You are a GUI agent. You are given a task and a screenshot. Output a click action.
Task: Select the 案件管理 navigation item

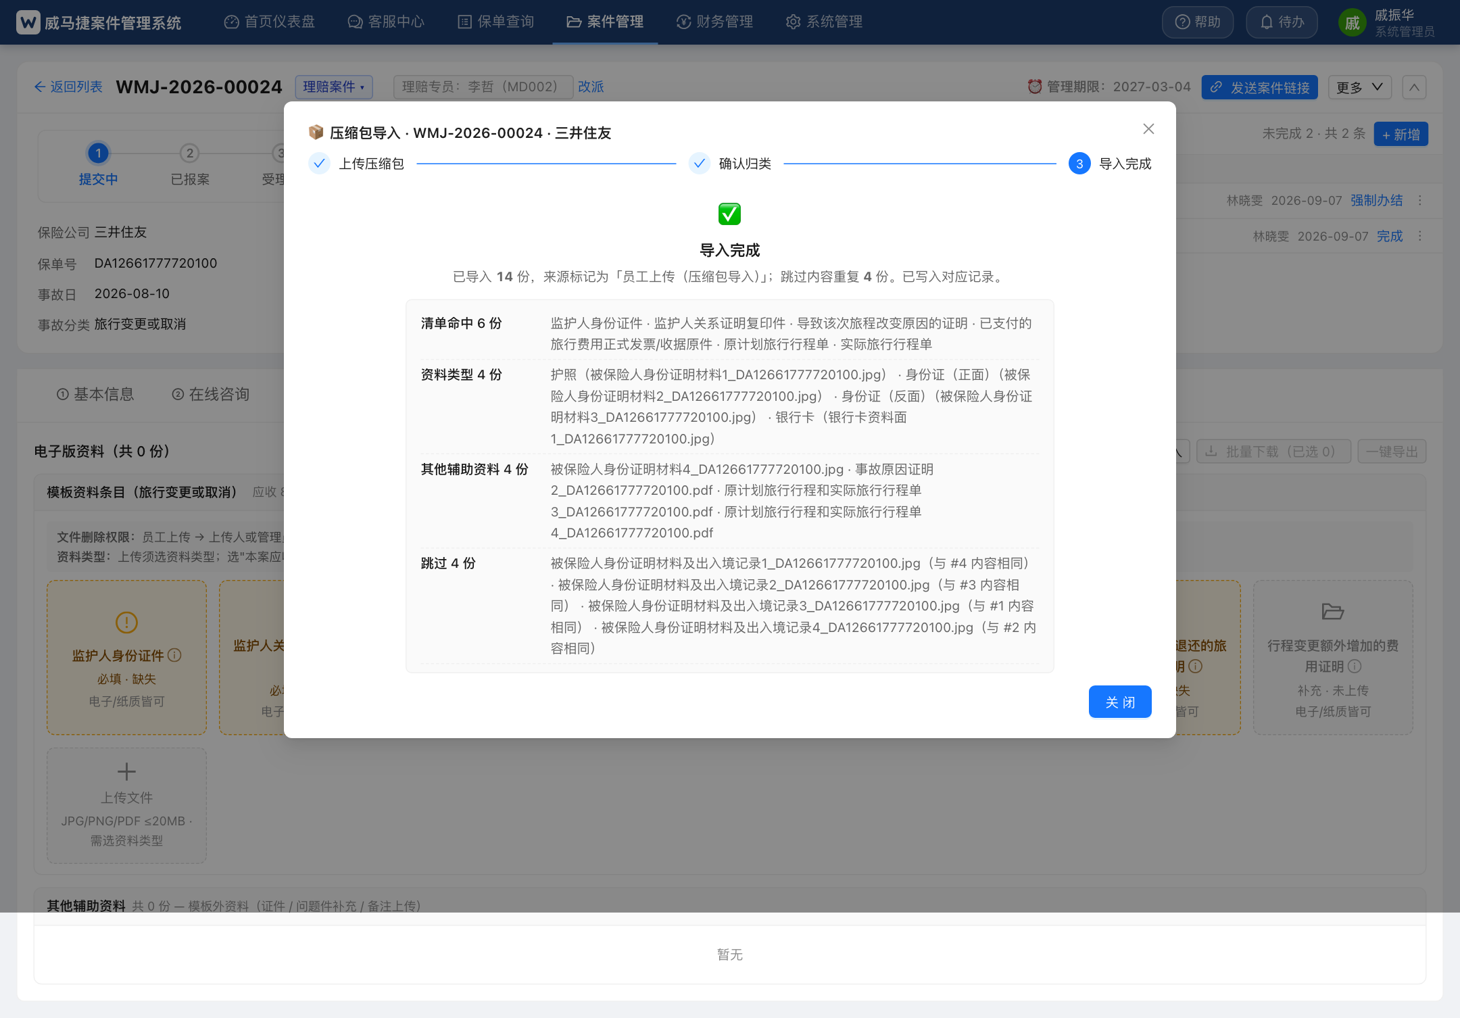click(x=605, y=22)
